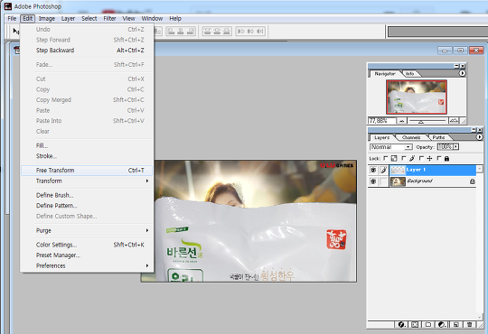The height and width of the screenshot is (334, 488).
Task: Click the New adjustment layer icon
Action: click(442, 325)
